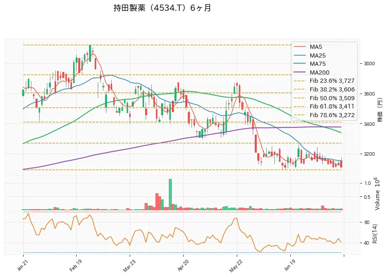Click the May 22 date label
The width and height of the screenshot is (387, 277).
(x=236, y=266)
